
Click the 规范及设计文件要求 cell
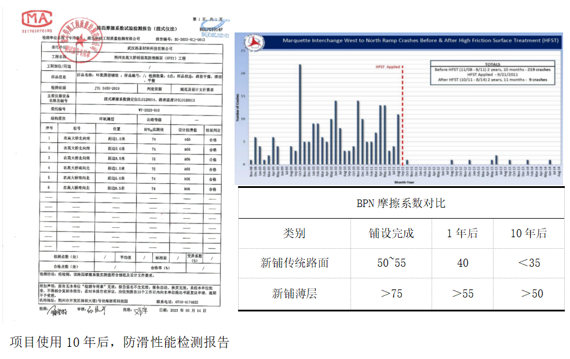(197, 89)
